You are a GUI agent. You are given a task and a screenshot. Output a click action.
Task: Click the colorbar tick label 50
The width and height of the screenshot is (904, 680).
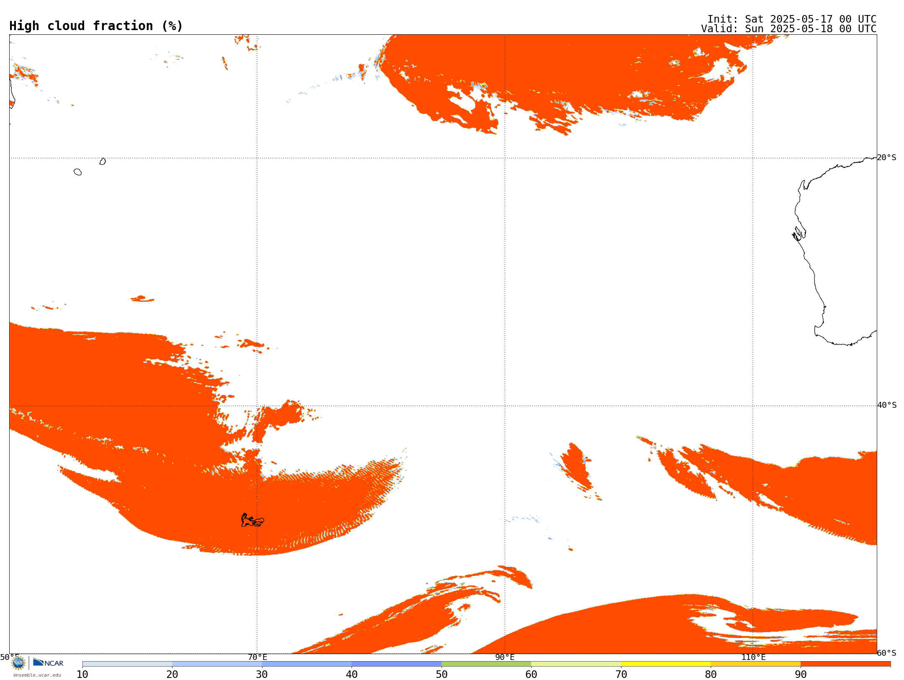pyautogui.click(x=442, y=675)
